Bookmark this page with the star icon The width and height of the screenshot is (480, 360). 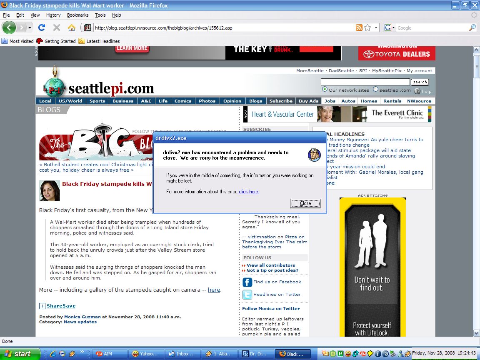[x=367, y=27]
